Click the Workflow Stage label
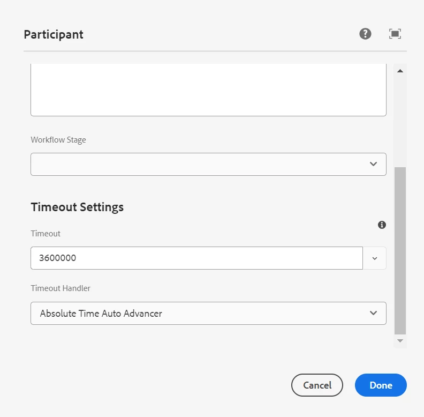424x417 pixels. (x=58, y=140)
